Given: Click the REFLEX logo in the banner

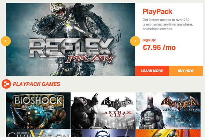Looking at the screenshot, I should pos(71,48).
